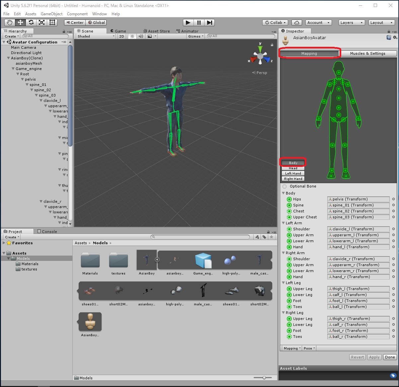This screenshot has height=387, width=399.
Task: Select the AsianBoy model thumbnail
Action: tap(147, 261)
